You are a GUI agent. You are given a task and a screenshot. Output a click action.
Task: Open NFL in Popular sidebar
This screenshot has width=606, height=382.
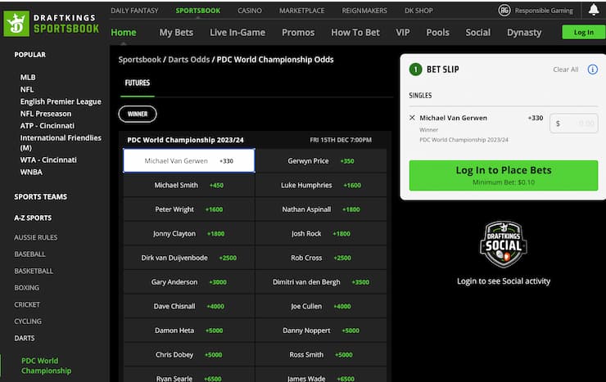(27, 89)
